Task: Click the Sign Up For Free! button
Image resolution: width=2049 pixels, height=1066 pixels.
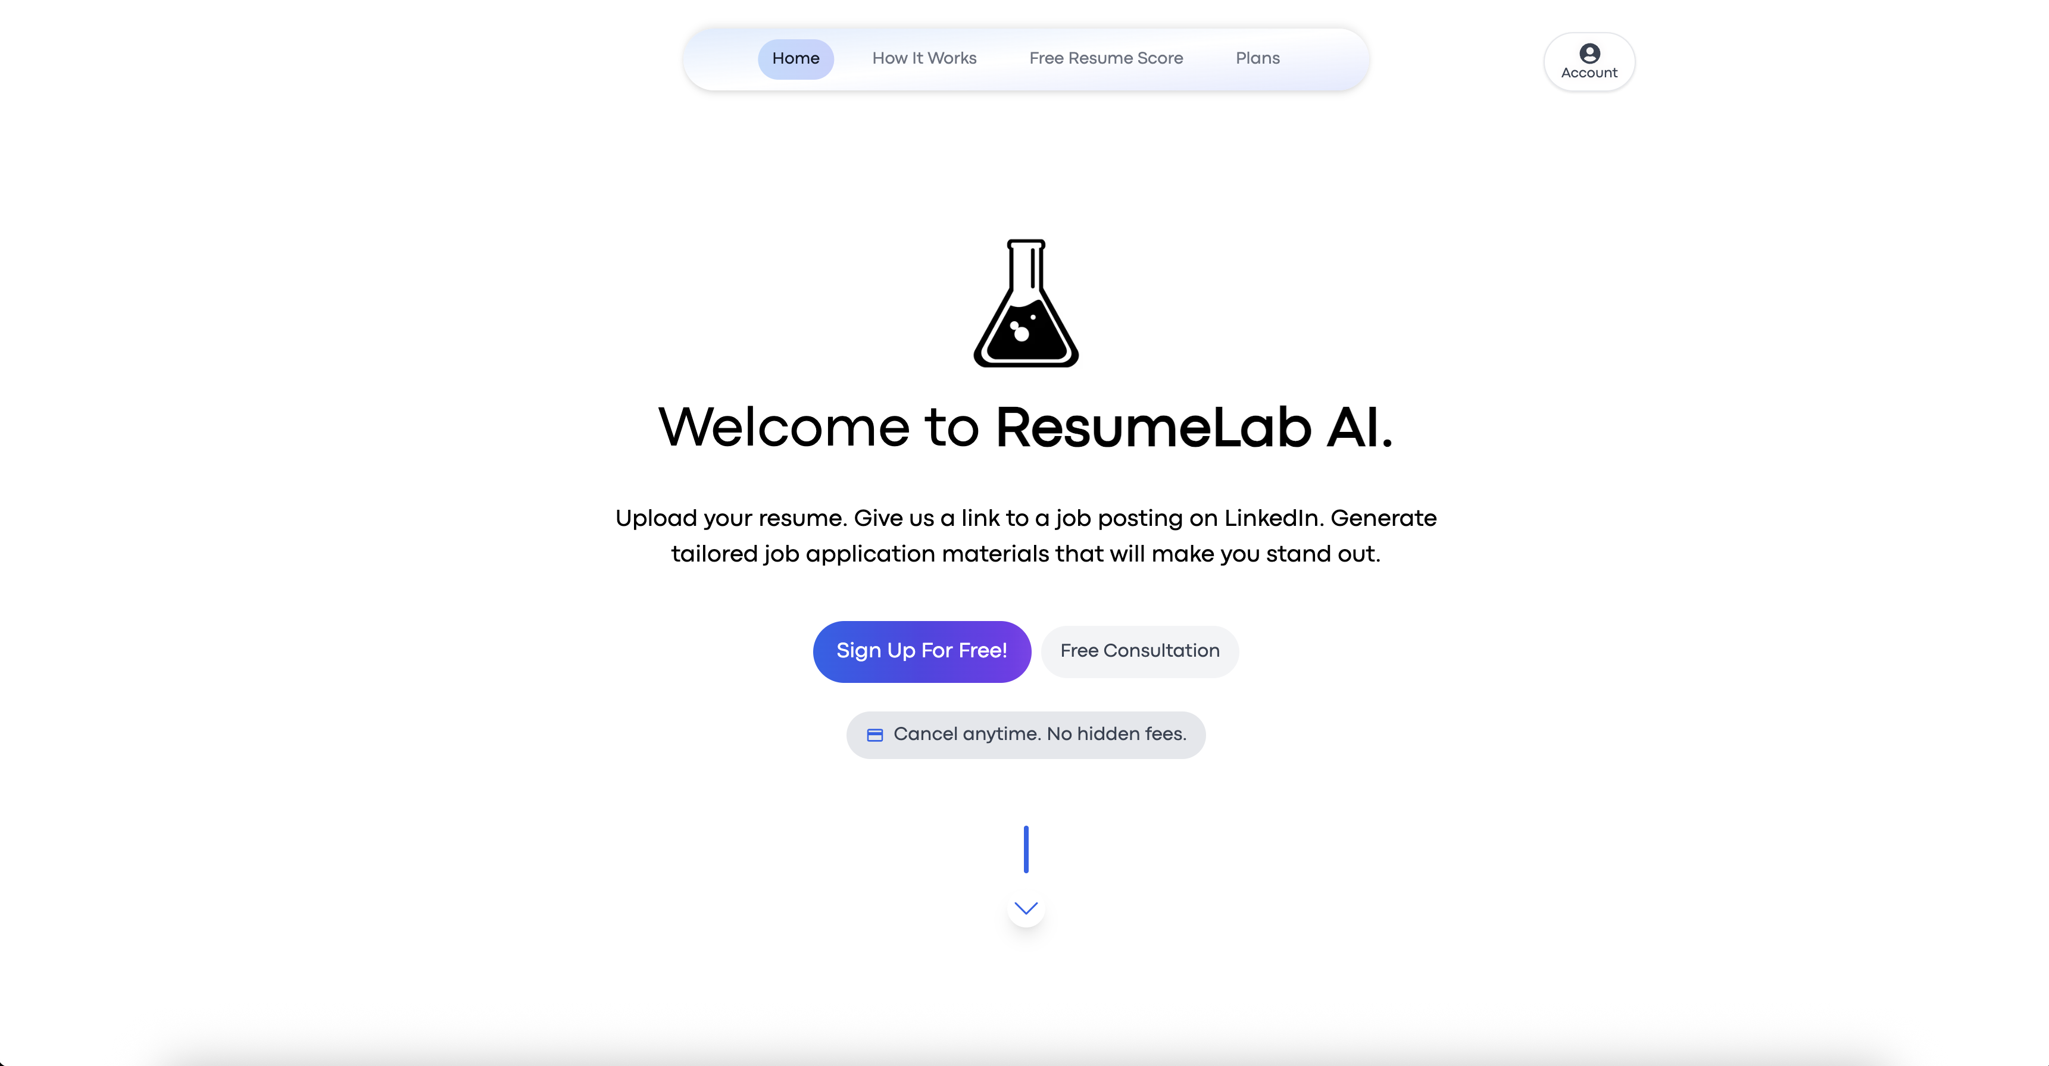Action: 922,651
